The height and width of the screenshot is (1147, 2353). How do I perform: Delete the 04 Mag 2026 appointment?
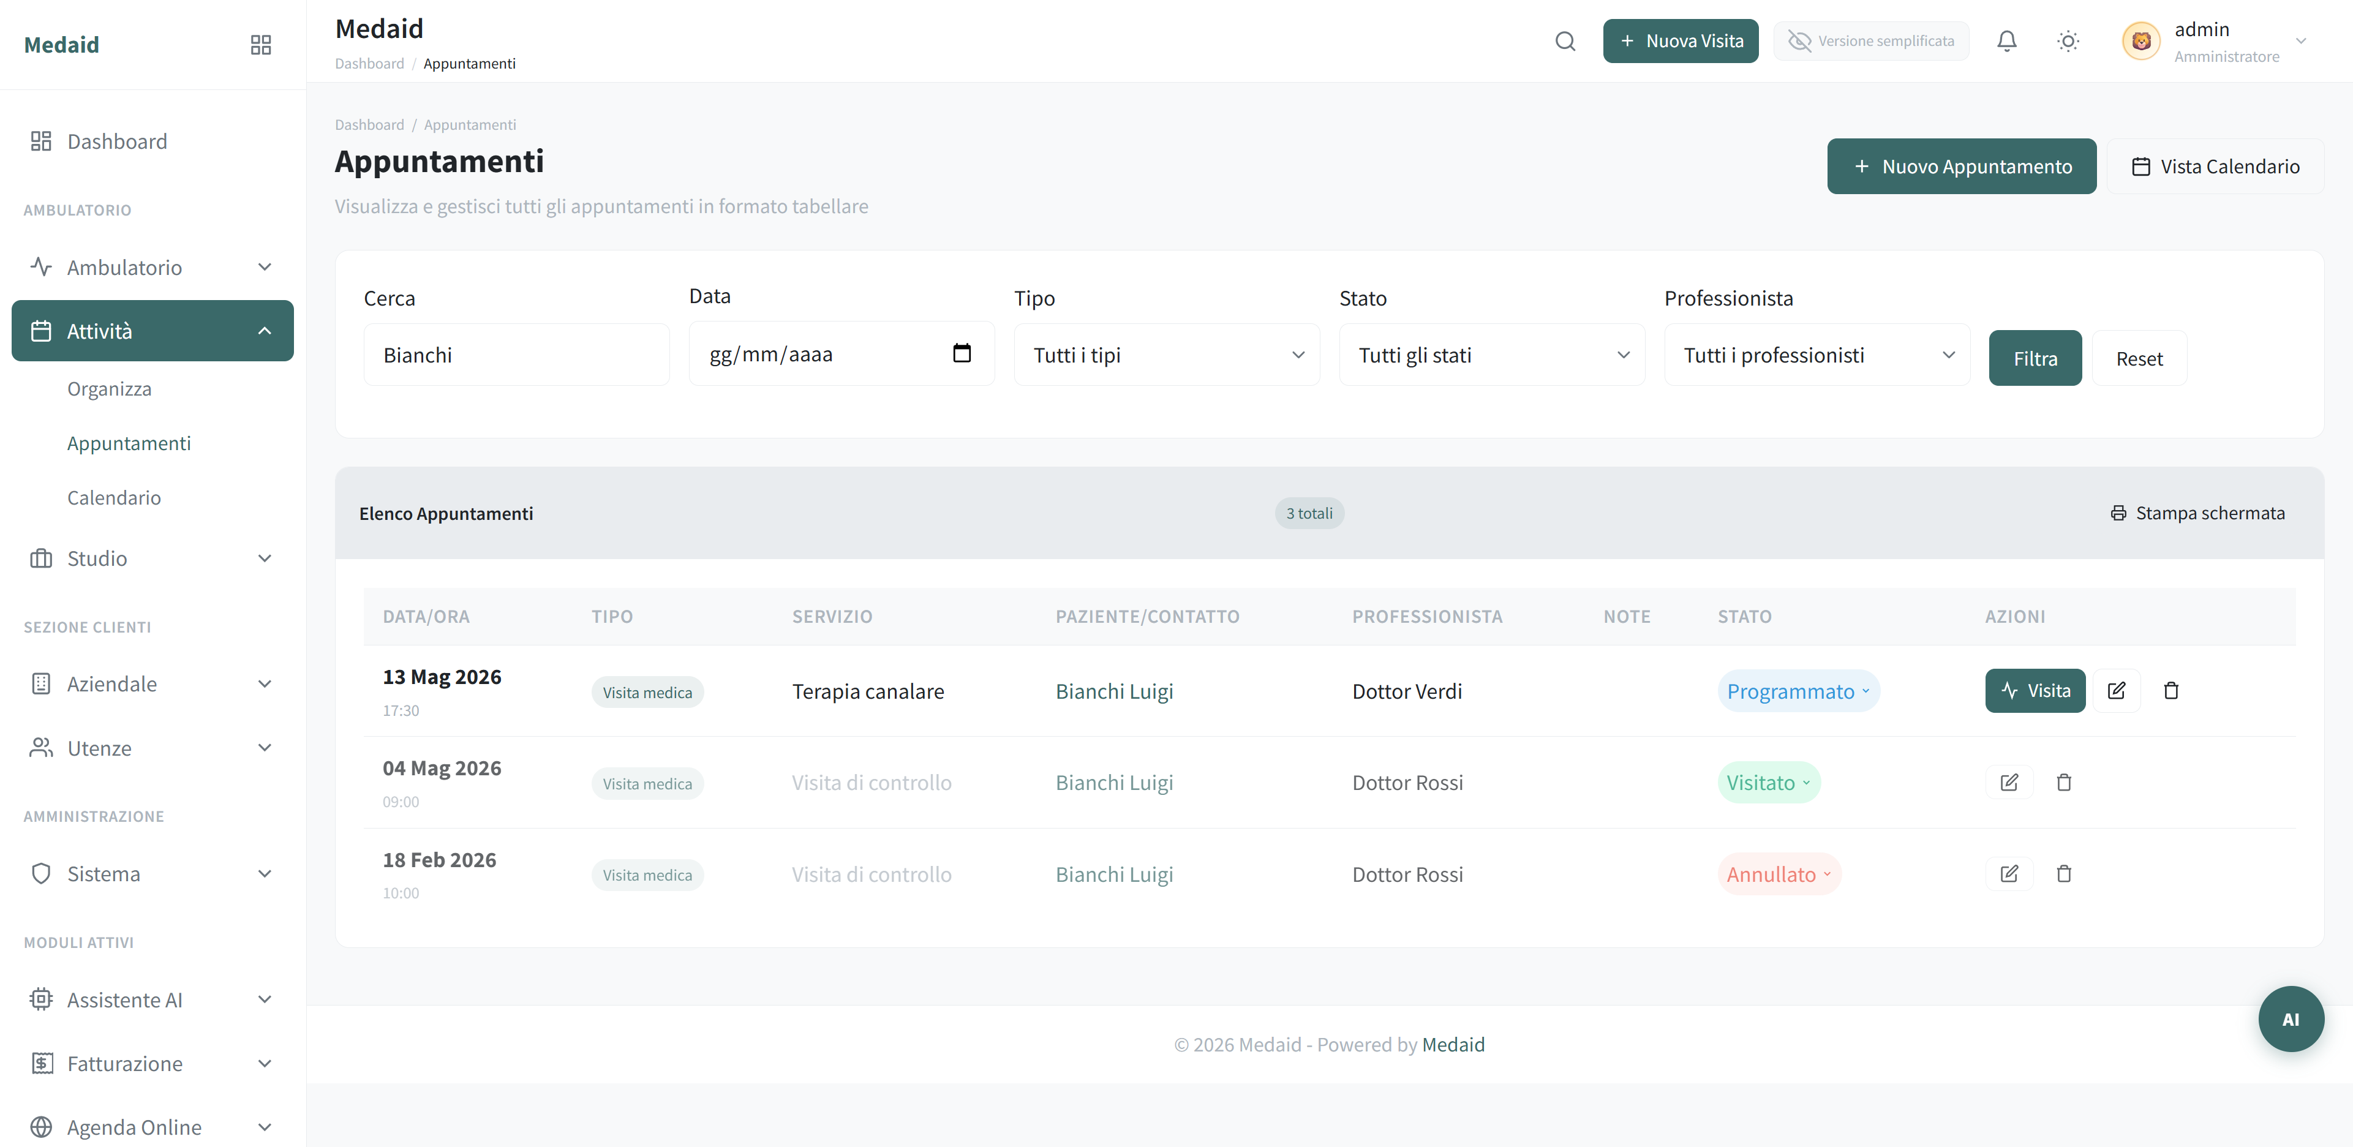point(2063,783)
